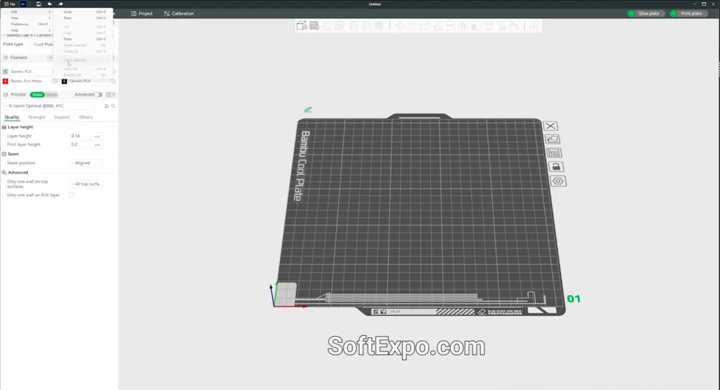Switch to the Support tab
This screenshot has height=390, width=720.
[62, 117]
